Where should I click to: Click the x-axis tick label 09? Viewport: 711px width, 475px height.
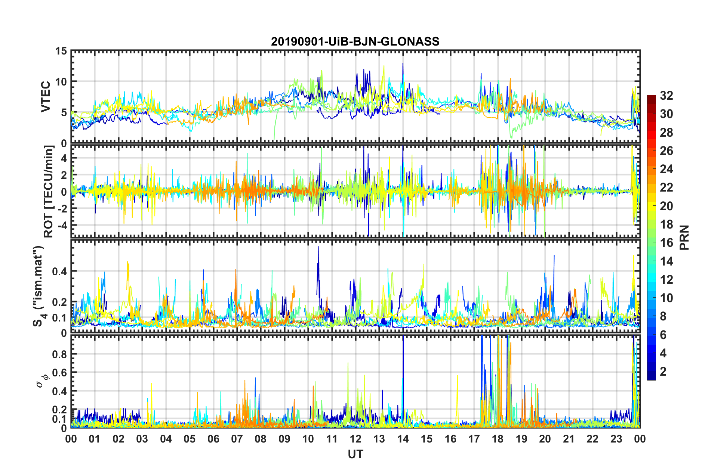pyautogui.click(x=284, y=439)
